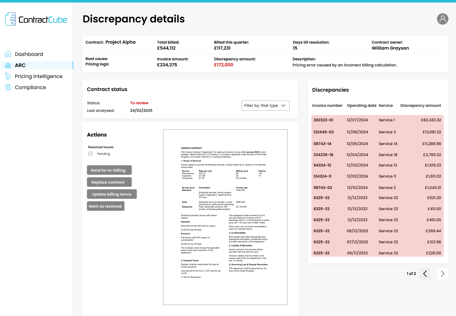Click amount £401.00 in discrepancies
Image resolution: width=456 pixels, height=316 pixels.
click(x=434, y=220)
